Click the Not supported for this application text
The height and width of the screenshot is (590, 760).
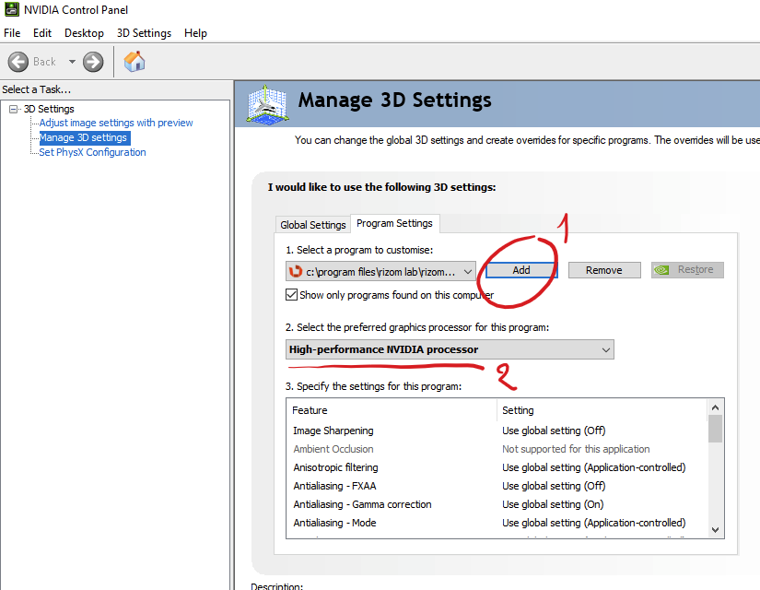576,449
